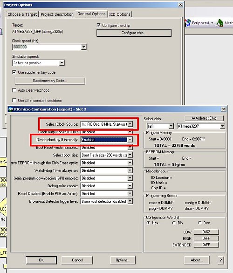Enable Use #if in constant decisions
The width and height of the screenshot is (233, 273).
(x=14, y=100)
